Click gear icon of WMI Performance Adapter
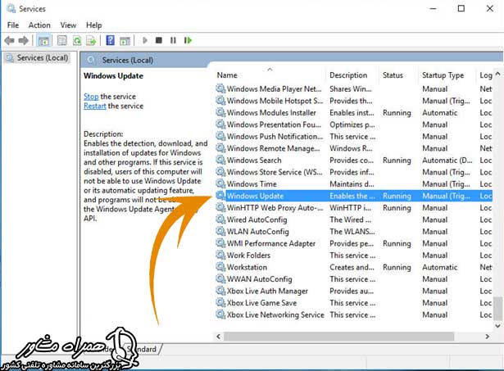The height and width of the screenshot is (371, 504). 220,243
